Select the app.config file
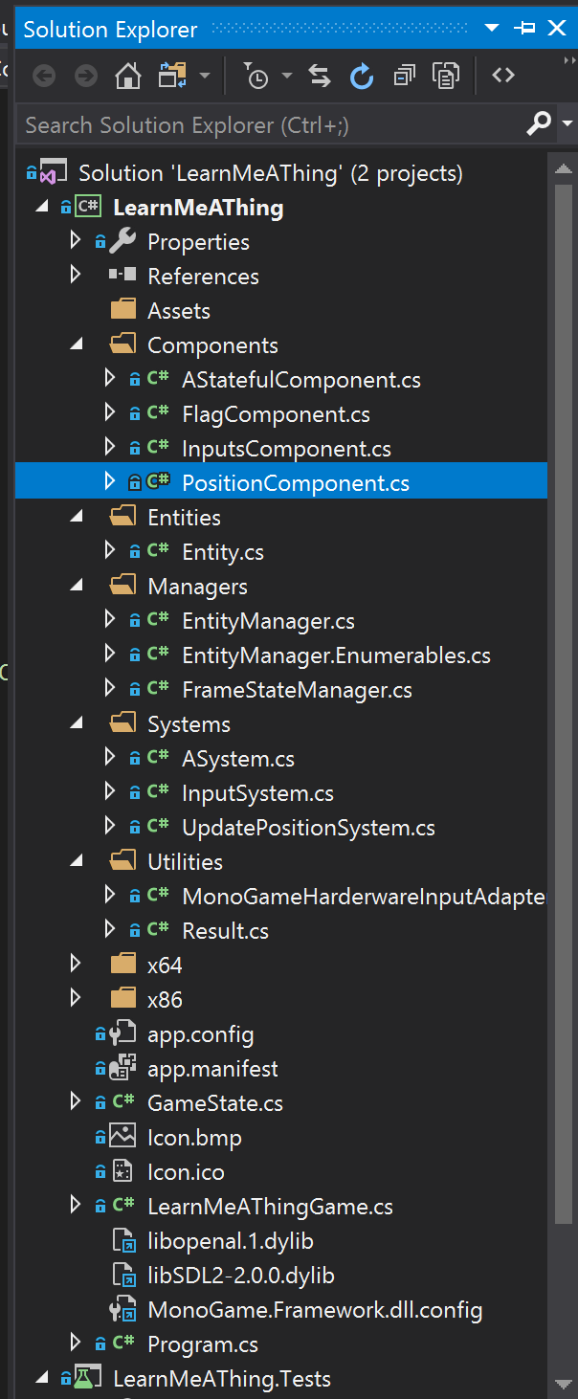 tap(200, 1034)
